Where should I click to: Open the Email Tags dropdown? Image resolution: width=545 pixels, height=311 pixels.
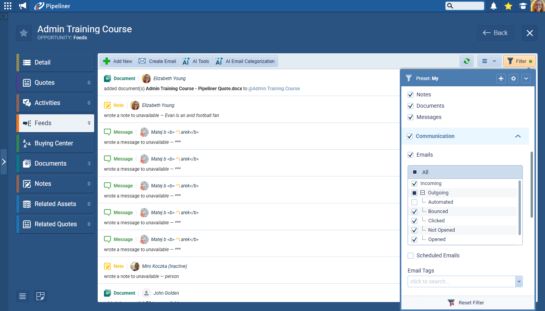coord(518,281)
